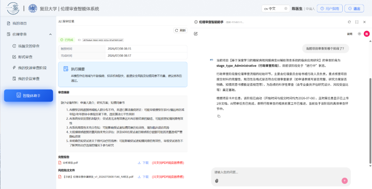Click the robot face icon in 智能体助手
This screenshot has height=189, width=372.
click(19, 95)
